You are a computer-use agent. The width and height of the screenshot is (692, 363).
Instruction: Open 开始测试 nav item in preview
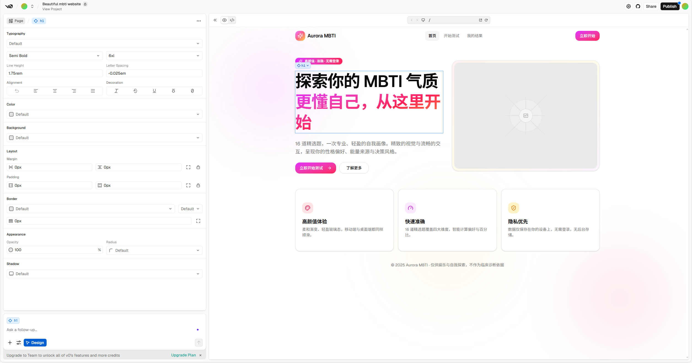click(451, 36)
